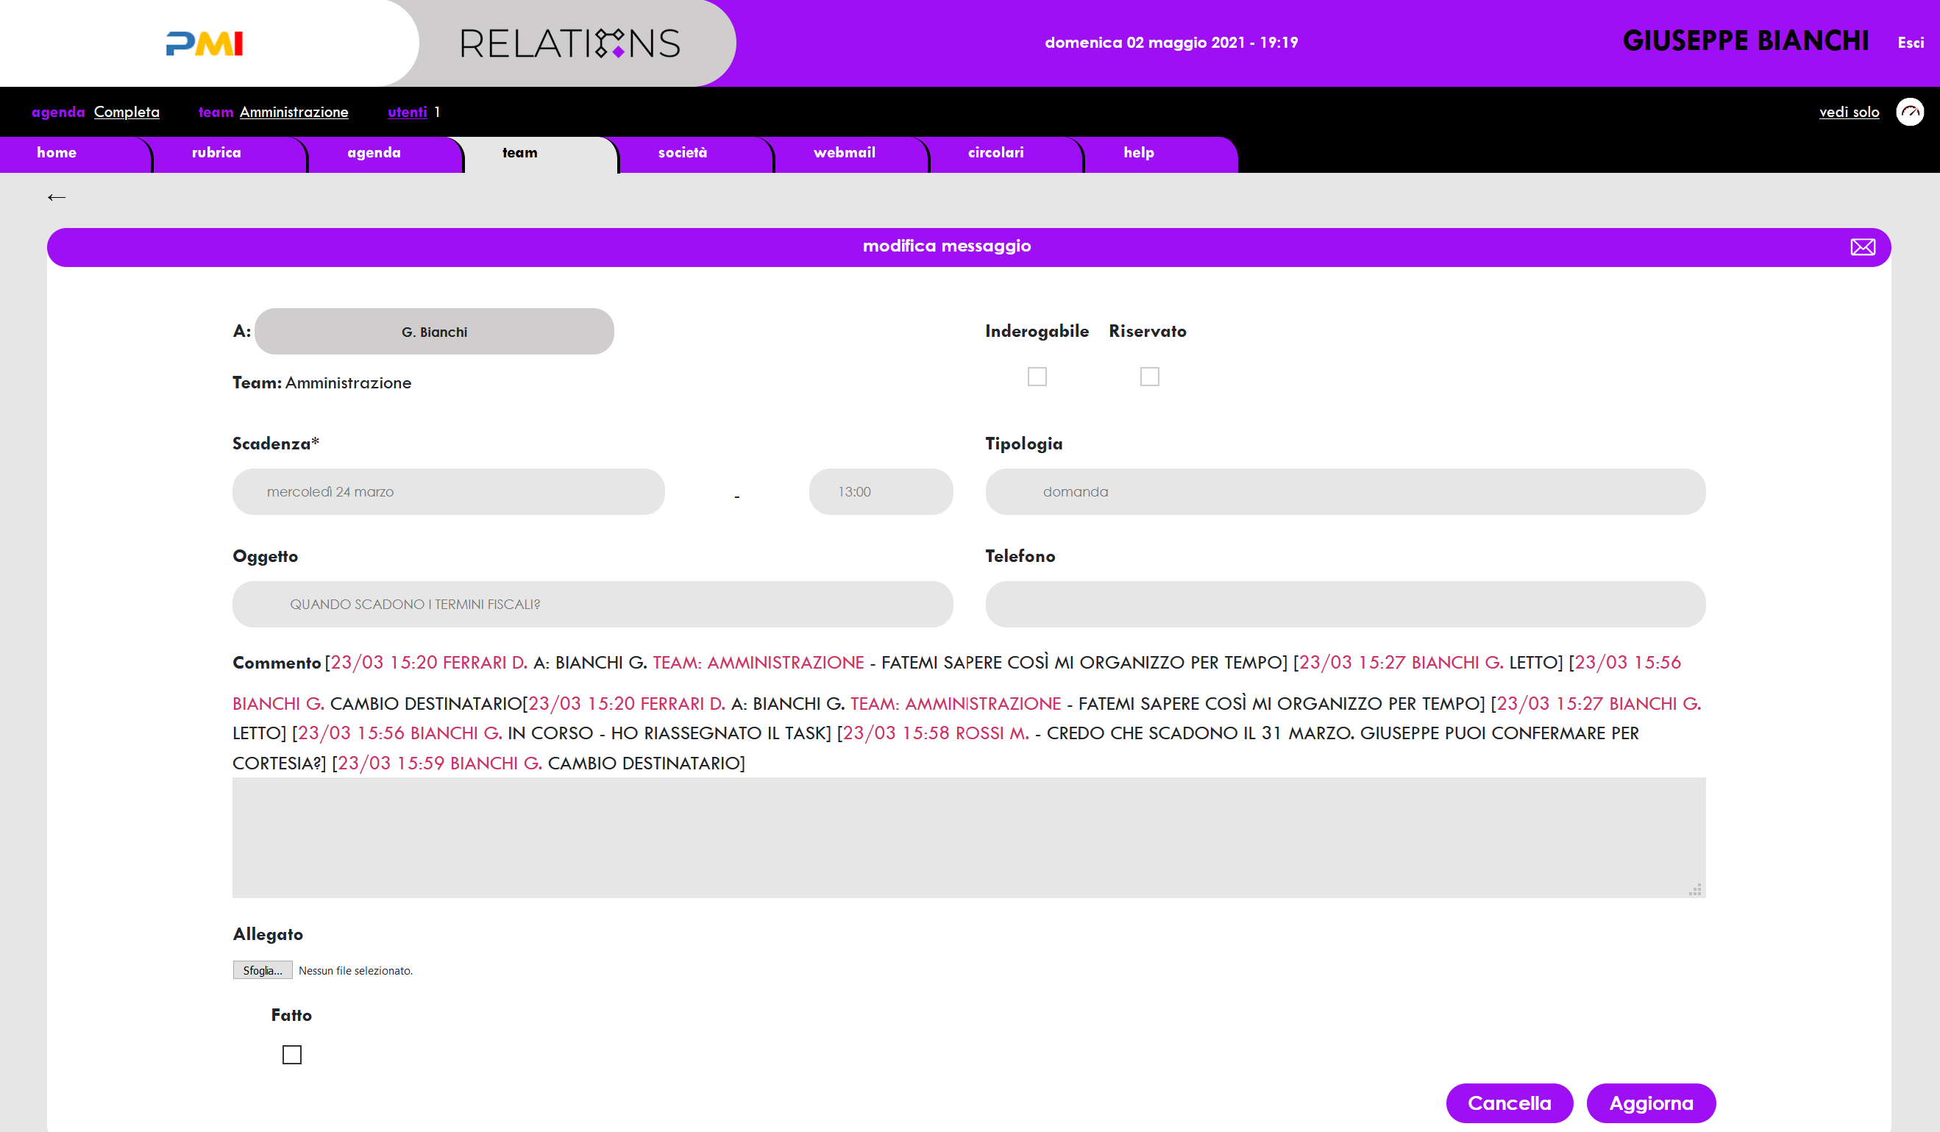Go to the home tab

(x=76, y=153)
